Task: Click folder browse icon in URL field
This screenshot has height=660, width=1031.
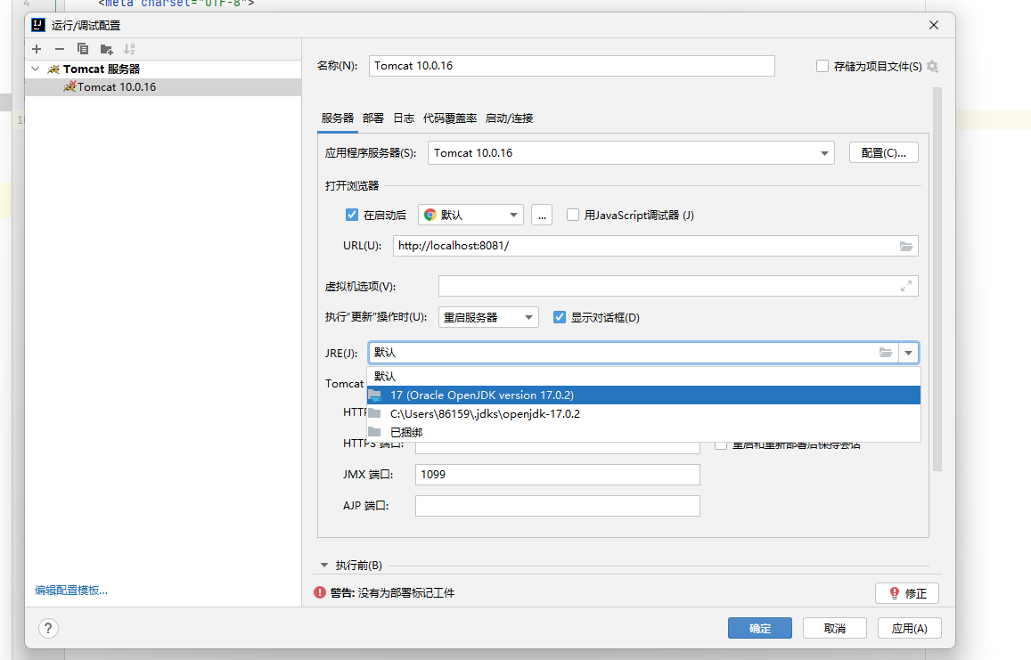Action: (x=906, y=246)
